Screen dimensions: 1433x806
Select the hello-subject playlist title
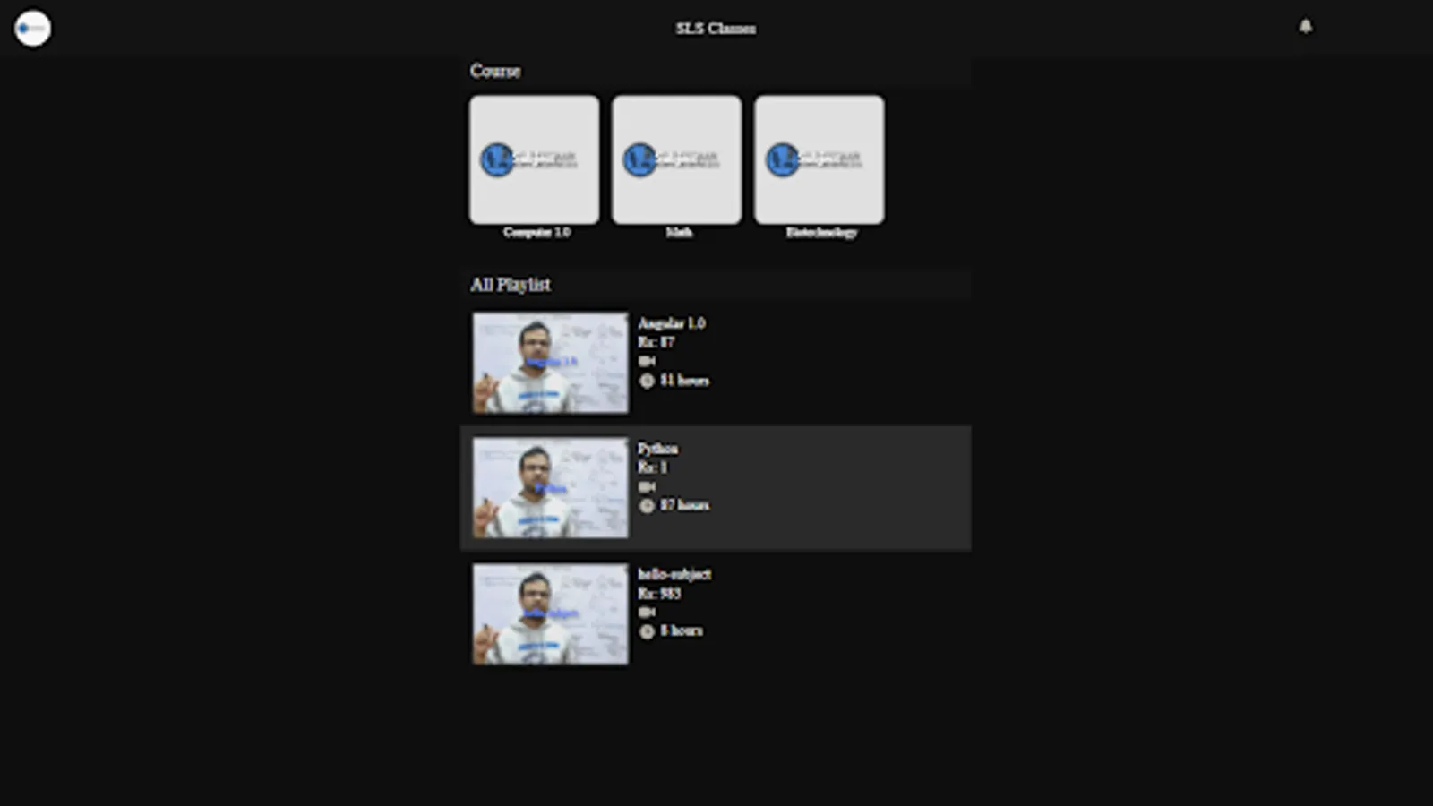click(674, 574)
